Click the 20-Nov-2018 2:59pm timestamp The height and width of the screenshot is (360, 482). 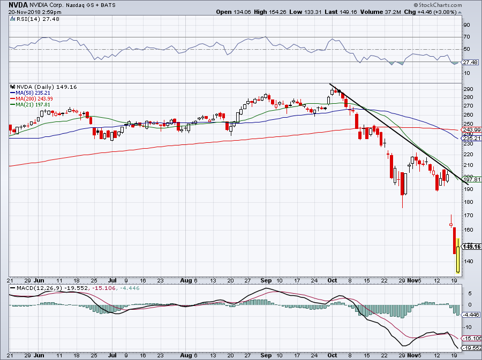(x=35, y=12)
